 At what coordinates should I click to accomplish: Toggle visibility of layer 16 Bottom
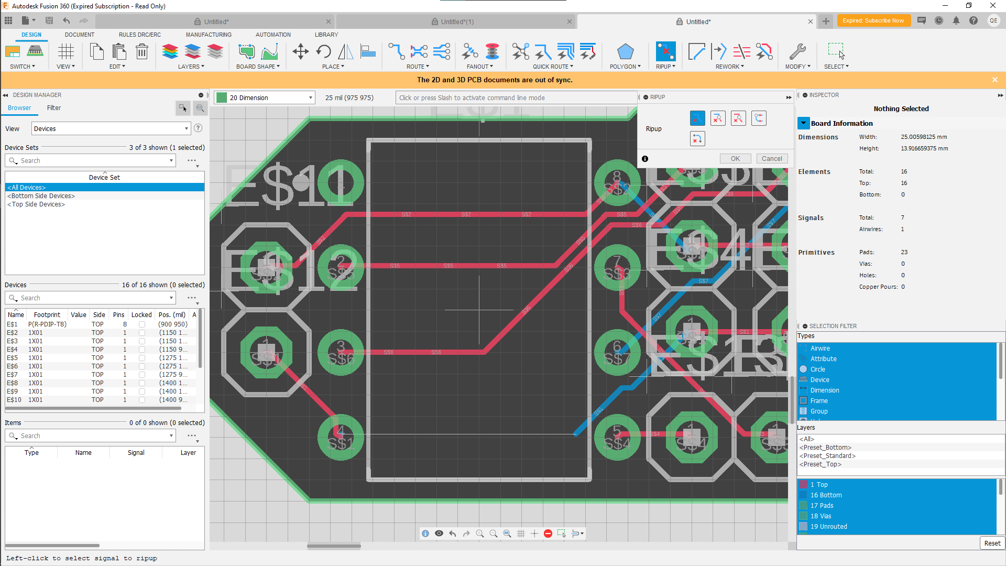[803, 495]
